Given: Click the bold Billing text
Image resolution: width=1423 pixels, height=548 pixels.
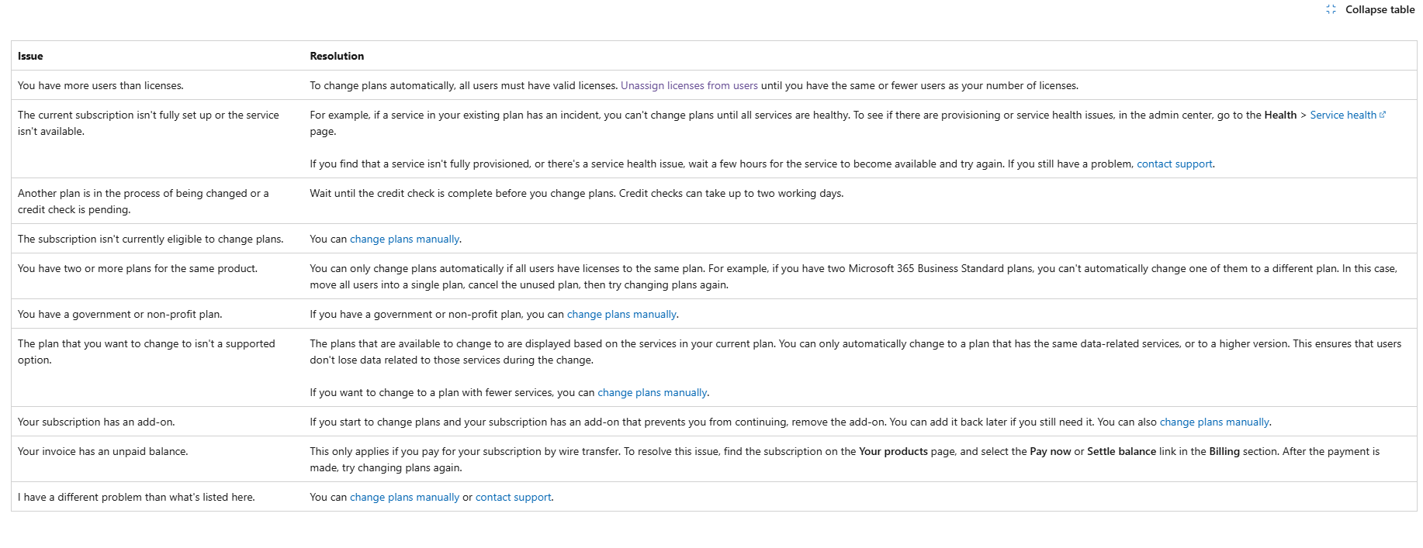Looking at the screenshot, I should 1224,451.
